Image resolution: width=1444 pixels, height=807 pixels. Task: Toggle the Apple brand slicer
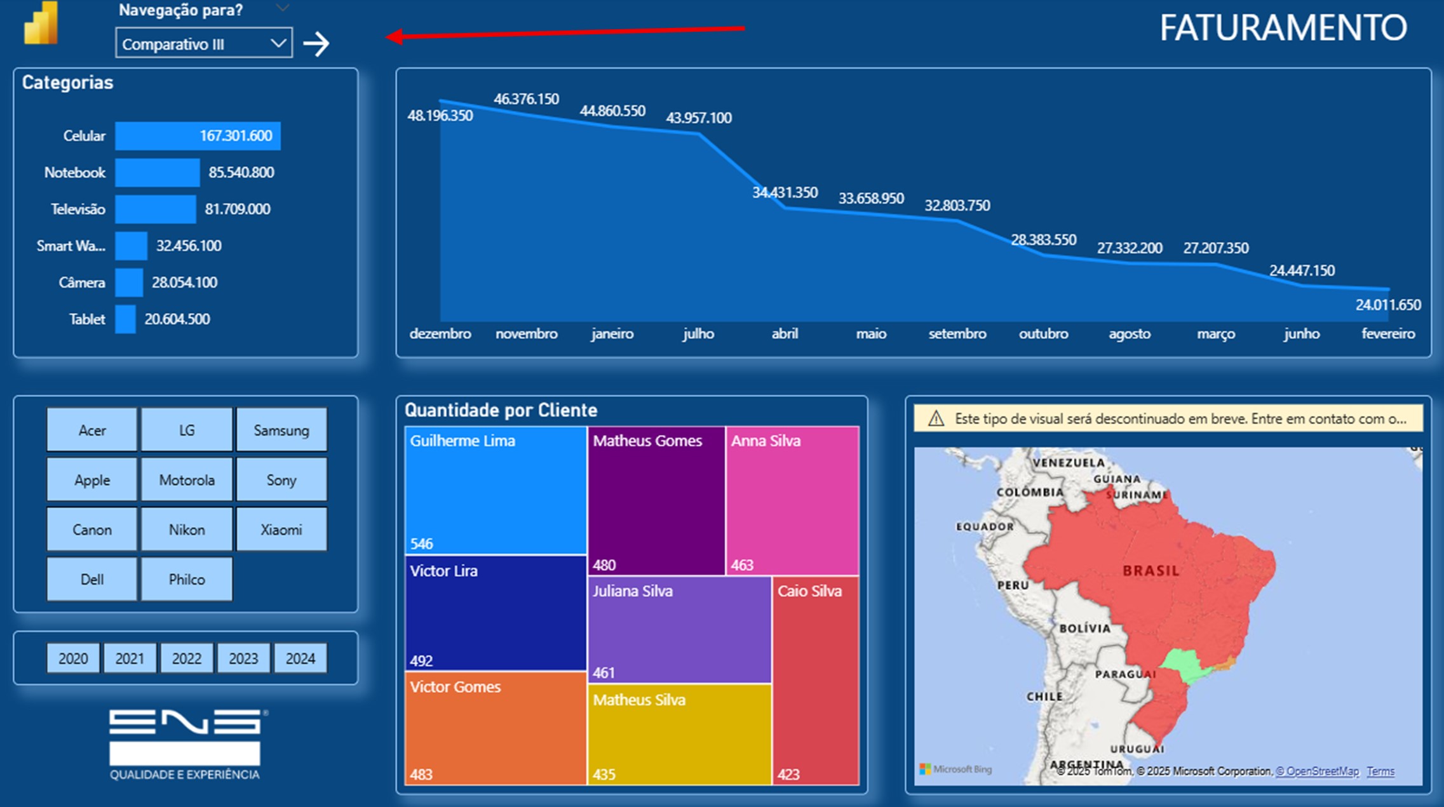point(92,480)
